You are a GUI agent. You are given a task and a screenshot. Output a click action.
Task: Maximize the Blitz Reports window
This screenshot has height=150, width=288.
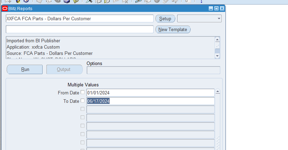pos(216,8)
